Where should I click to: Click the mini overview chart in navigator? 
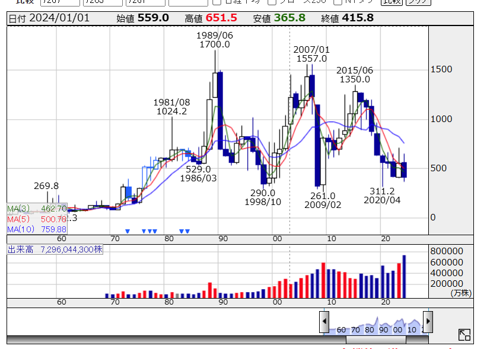pos(376,326)
